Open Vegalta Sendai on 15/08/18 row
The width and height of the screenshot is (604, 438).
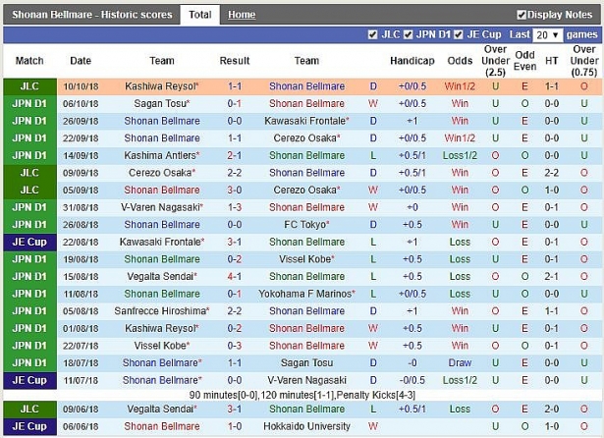pos(162,277)
